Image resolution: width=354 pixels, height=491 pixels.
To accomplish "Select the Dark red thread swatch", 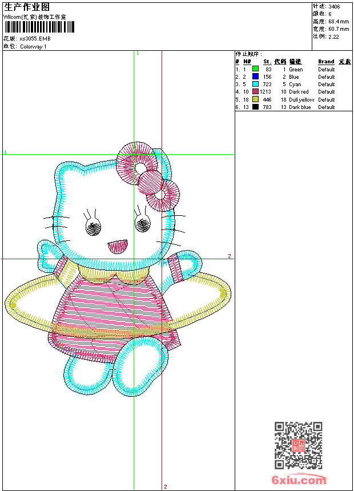I will click(255, 91).
